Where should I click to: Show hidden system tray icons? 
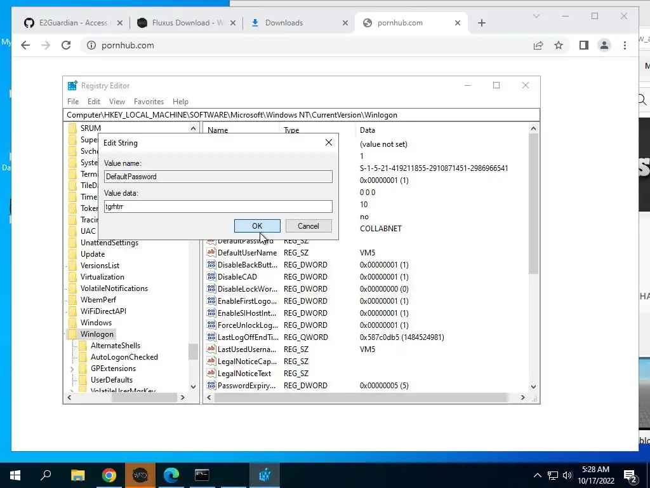(537, 475)
